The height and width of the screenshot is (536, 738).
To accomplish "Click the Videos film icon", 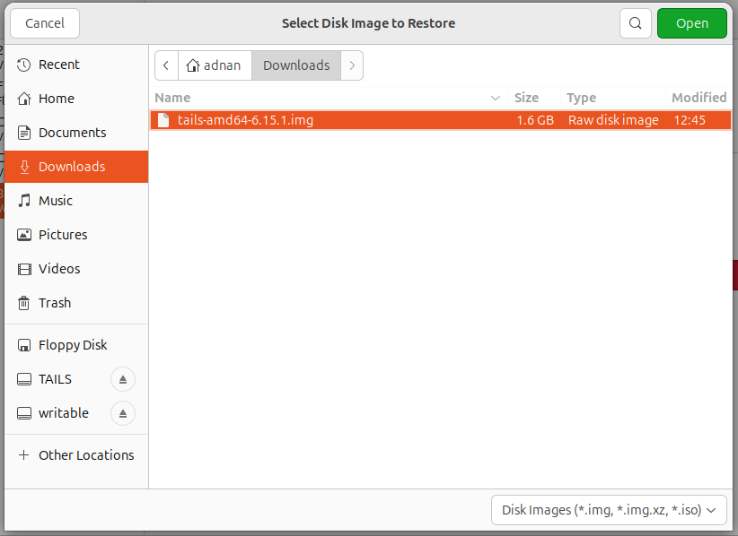I will click(x=24, y=269).
